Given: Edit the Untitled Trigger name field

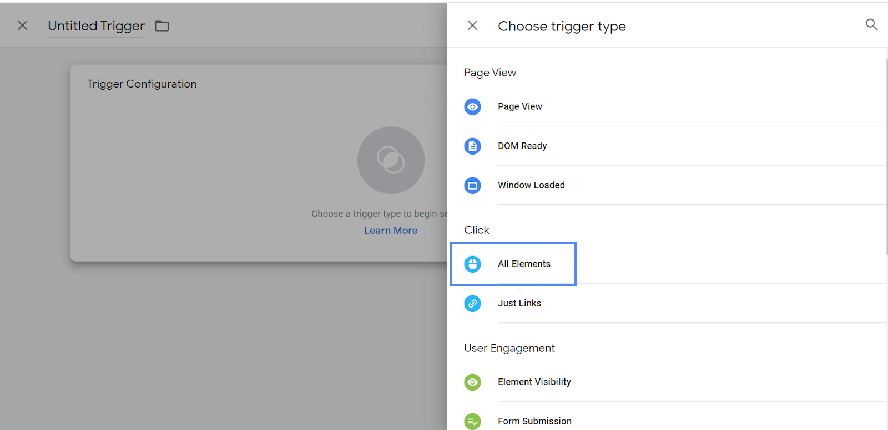Looking at the screenshot, I should tap(96, 26).
